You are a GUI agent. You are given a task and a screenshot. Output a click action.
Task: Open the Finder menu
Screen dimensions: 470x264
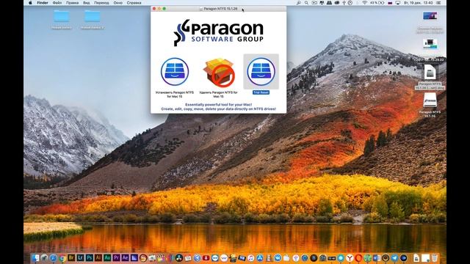[x=43, y=3]
